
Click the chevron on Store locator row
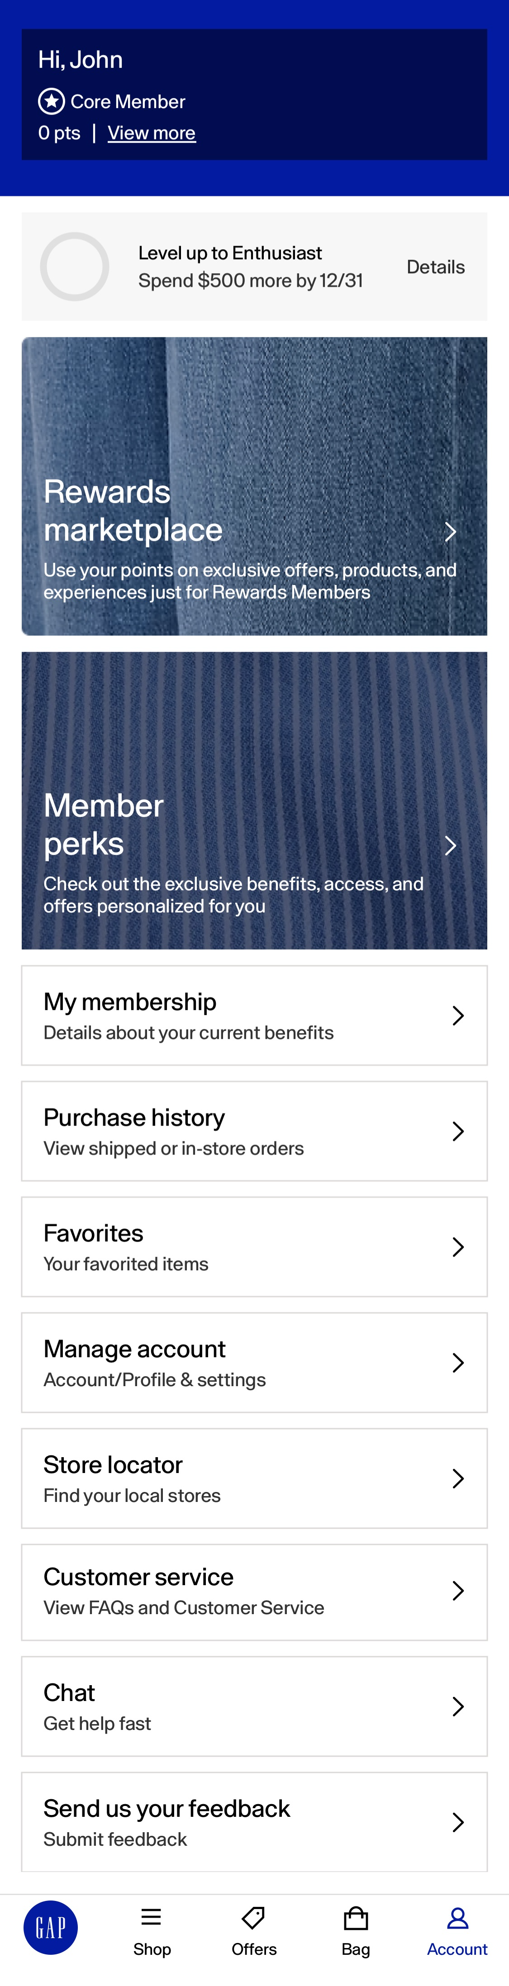[x=457, y=1479]
